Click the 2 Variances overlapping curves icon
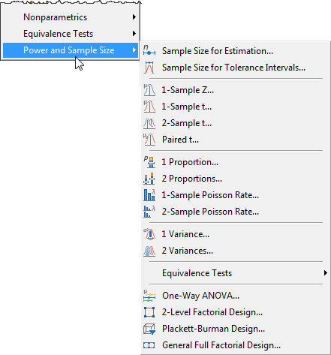 [x=149, y=251]
